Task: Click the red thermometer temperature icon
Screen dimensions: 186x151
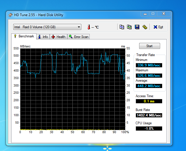Action: pos(89,27)
